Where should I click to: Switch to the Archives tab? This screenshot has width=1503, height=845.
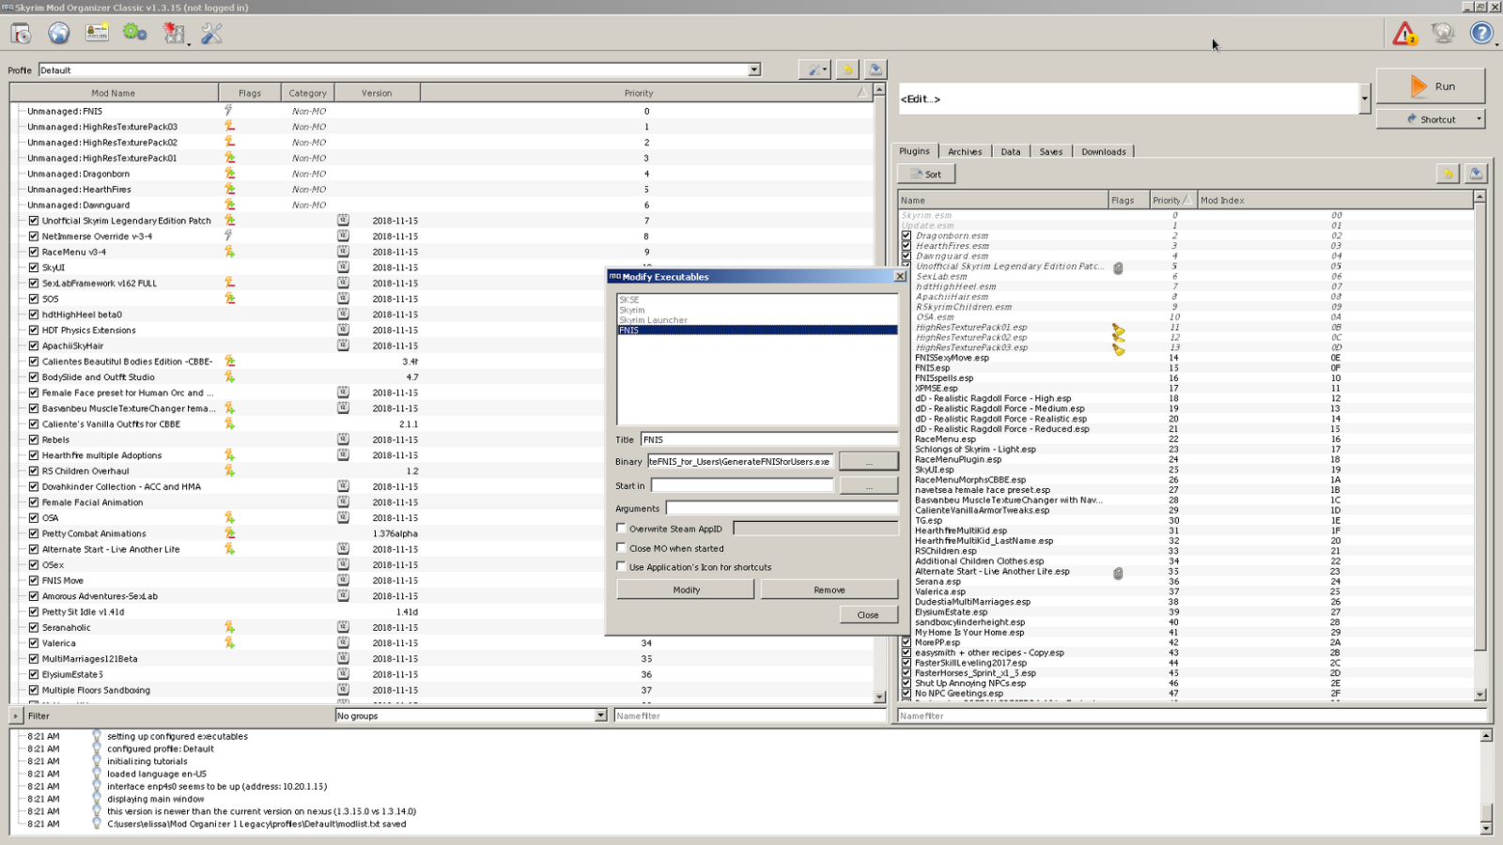point(965,151)
